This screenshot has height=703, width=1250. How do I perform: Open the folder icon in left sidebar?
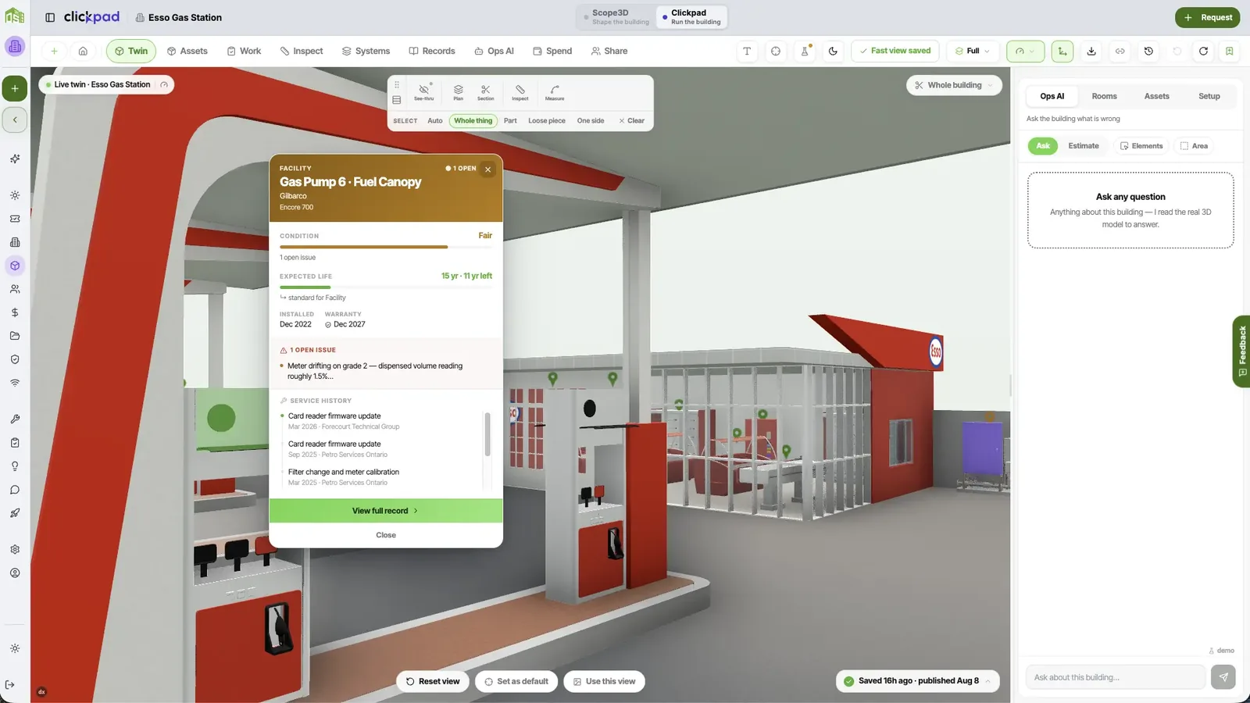click(15, 336)
